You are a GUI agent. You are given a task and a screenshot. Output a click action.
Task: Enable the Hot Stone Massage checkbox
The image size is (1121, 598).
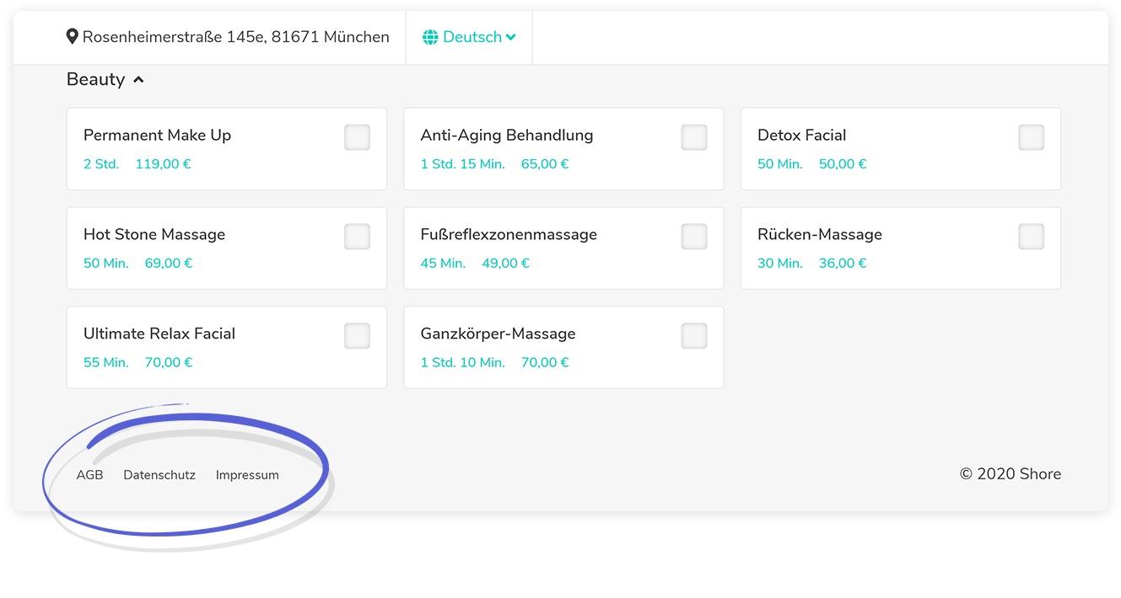click(357, 237)
